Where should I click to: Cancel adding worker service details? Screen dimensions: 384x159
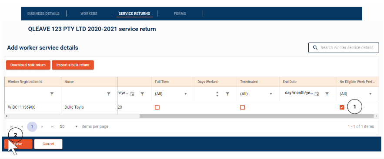[x=48, y=144]
